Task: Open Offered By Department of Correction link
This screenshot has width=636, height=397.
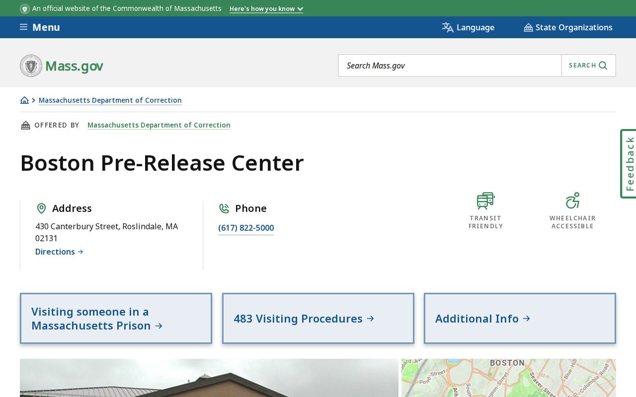Action: coord(159,125)
